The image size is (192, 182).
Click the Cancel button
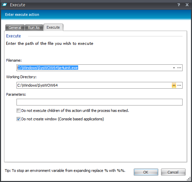(x=173, y=172)
